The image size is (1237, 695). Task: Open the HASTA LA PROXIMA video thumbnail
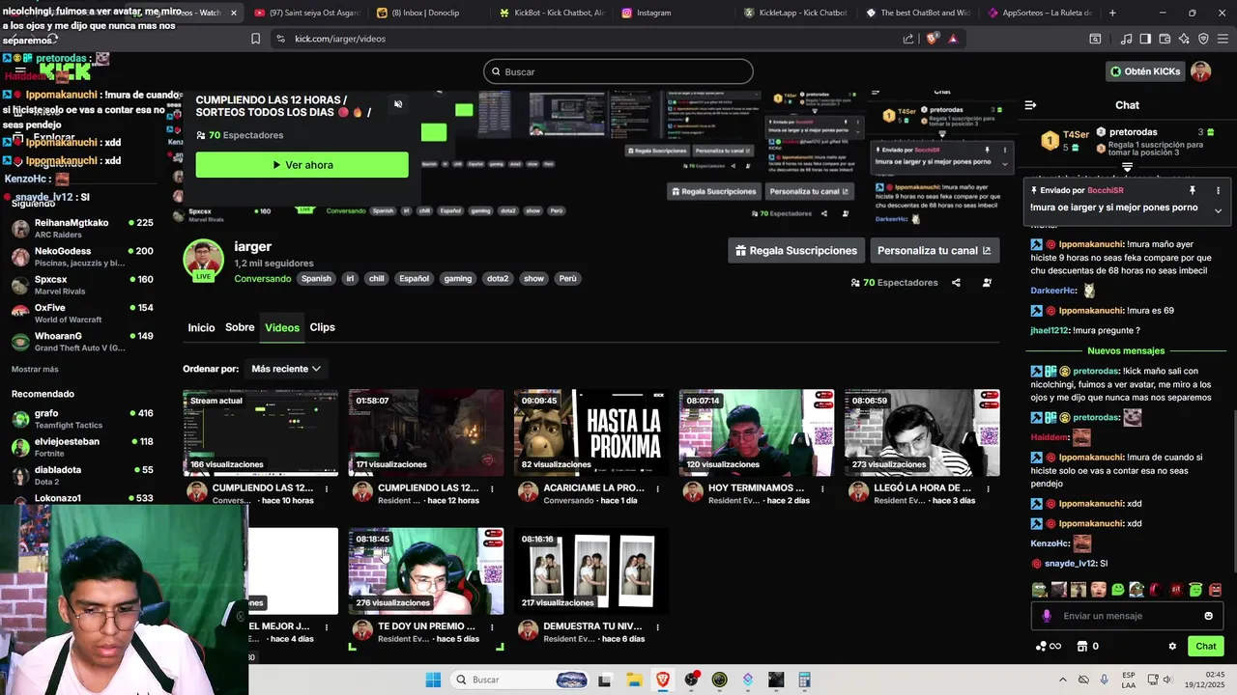[590, 432]
